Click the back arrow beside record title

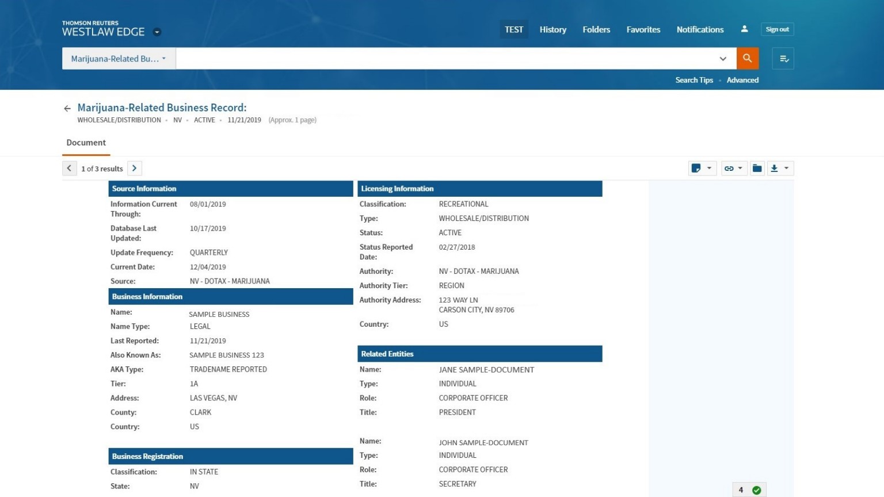point(67,108)
